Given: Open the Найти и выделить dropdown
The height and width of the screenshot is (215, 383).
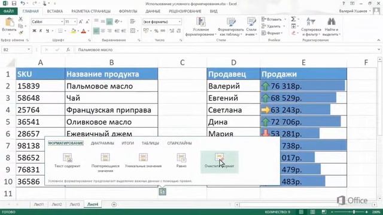Looking at the screenshot, I should click(331, 27).
